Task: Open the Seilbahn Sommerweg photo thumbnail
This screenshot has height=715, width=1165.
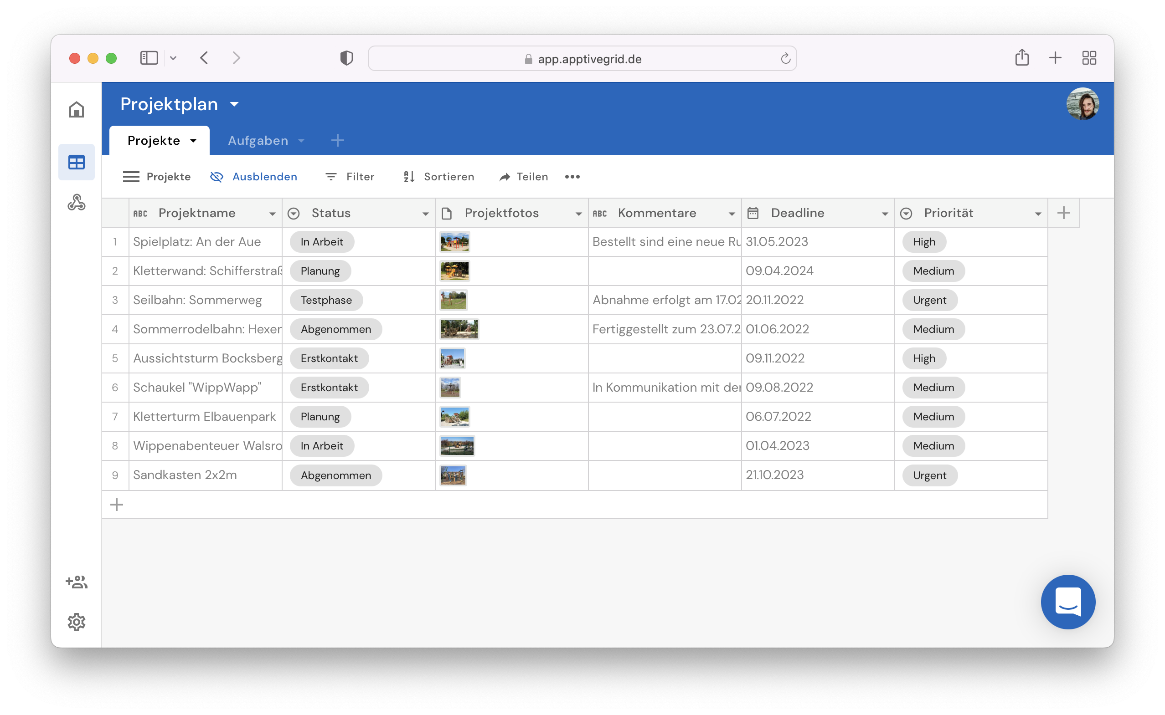Action: tap(454, 300)
